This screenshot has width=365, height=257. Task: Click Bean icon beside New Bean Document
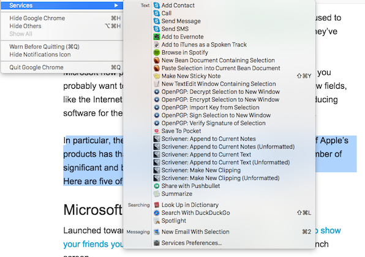[x=157, y=60]
